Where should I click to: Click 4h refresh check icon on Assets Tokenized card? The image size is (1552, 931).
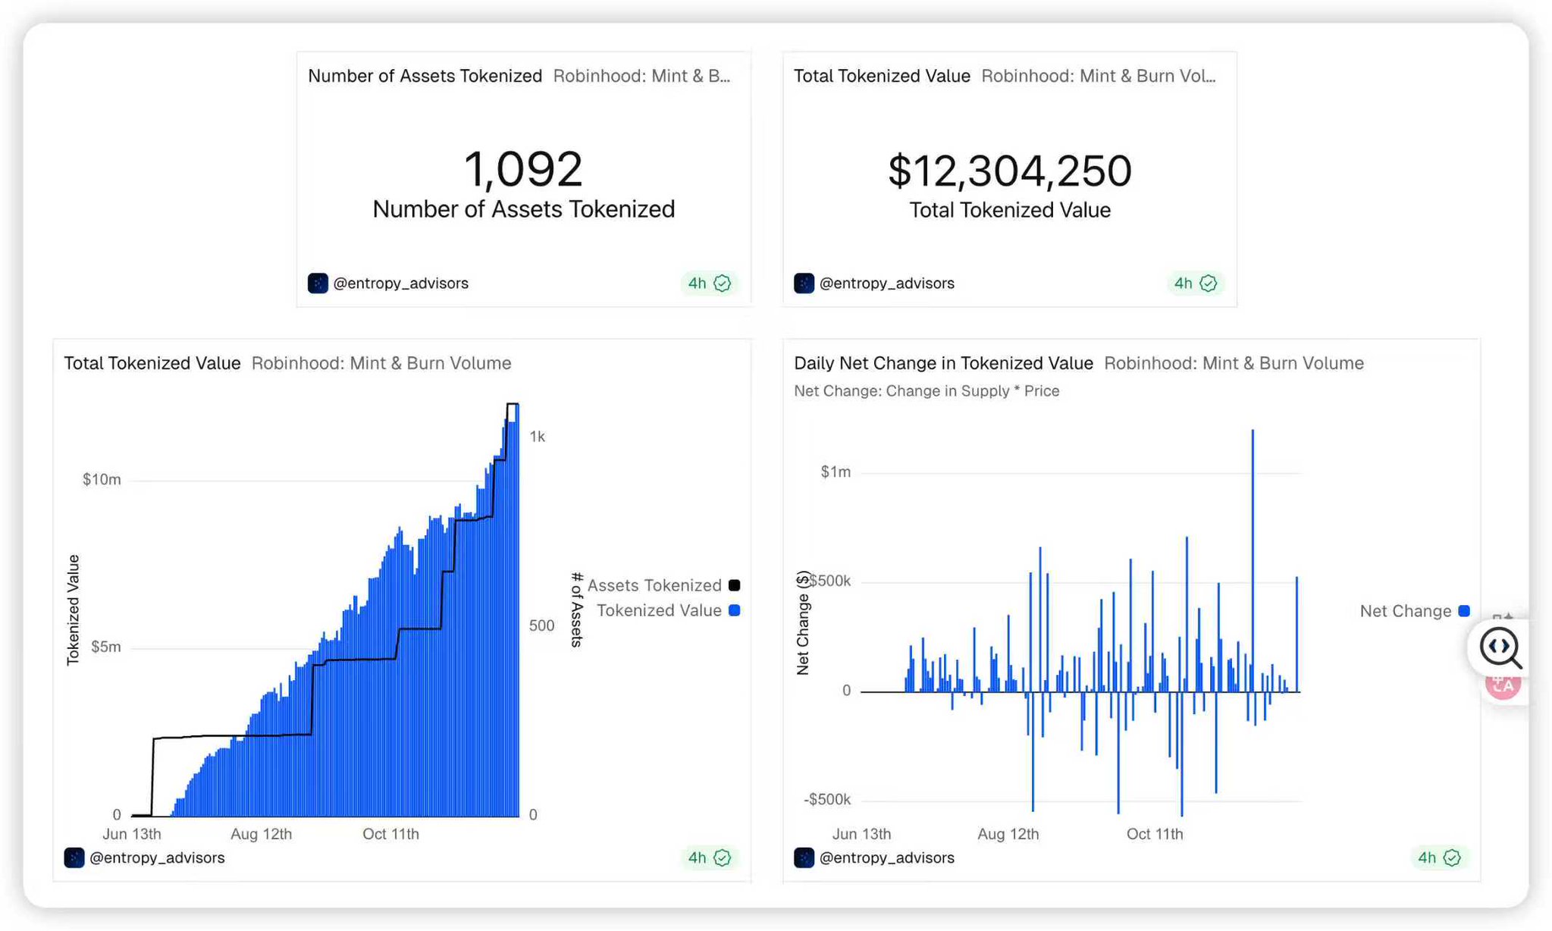pos(723,284)
